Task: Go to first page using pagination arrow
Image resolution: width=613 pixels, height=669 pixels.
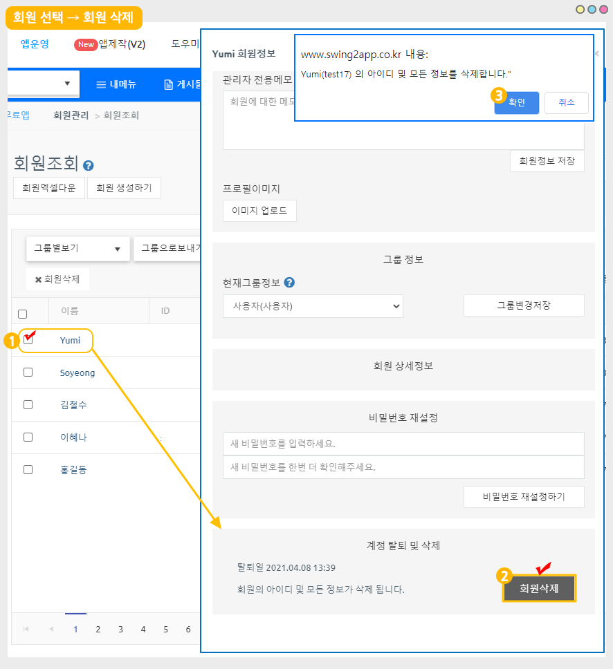Action: click(x=26, y=630)
